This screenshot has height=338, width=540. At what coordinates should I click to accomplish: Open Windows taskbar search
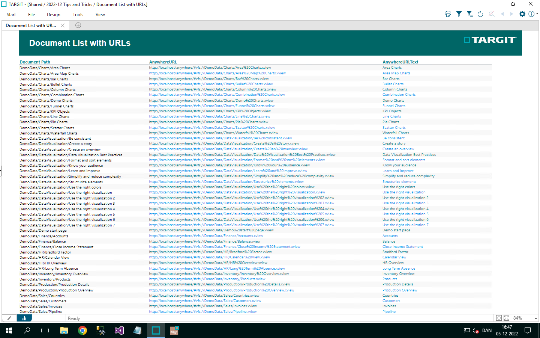pyautogui.click(x=27, y=330)
